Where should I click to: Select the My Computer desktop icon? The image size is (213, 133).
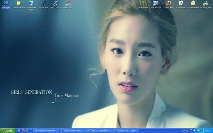[156, 5]
